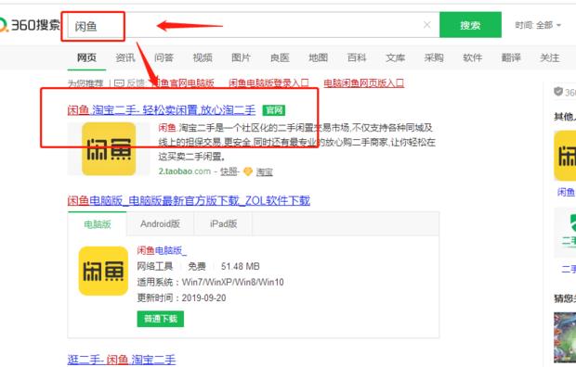This screenshot has width=576, height=367.
Task: Click the 更新时间:2019-09-20 text
Action: pos(181,297)
